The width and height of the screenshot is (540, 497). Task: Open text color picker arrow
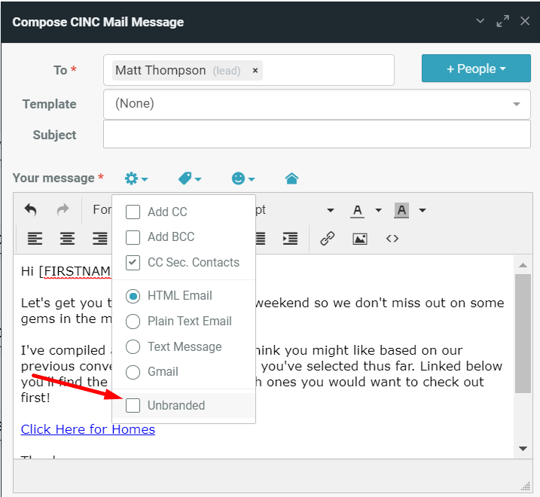point(378,210)
